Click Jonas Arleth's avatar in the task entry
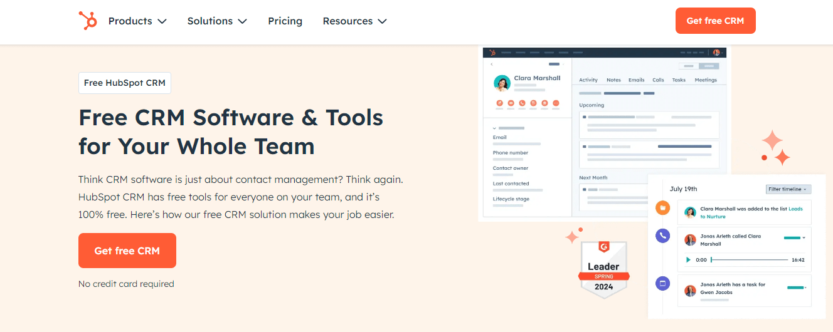 (690, 291)
